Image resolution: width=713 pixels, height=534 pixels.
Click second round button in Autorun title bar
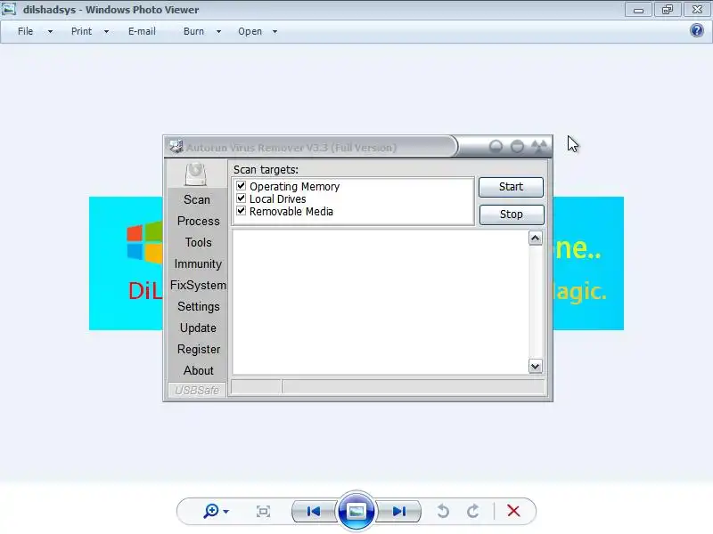coord(517,146)
